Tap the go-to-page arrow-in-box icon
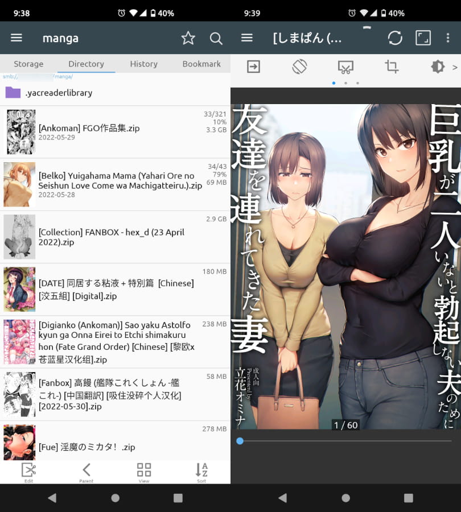This screenshot has width=461, height=512. pyautogui.click(x=253, y=67)
